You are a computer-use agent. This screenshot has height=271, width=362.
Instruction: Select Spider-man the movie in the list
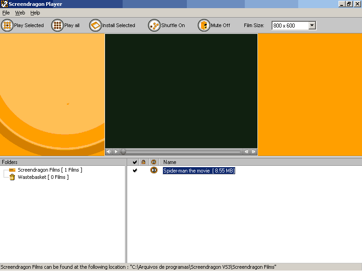(199, 170)
